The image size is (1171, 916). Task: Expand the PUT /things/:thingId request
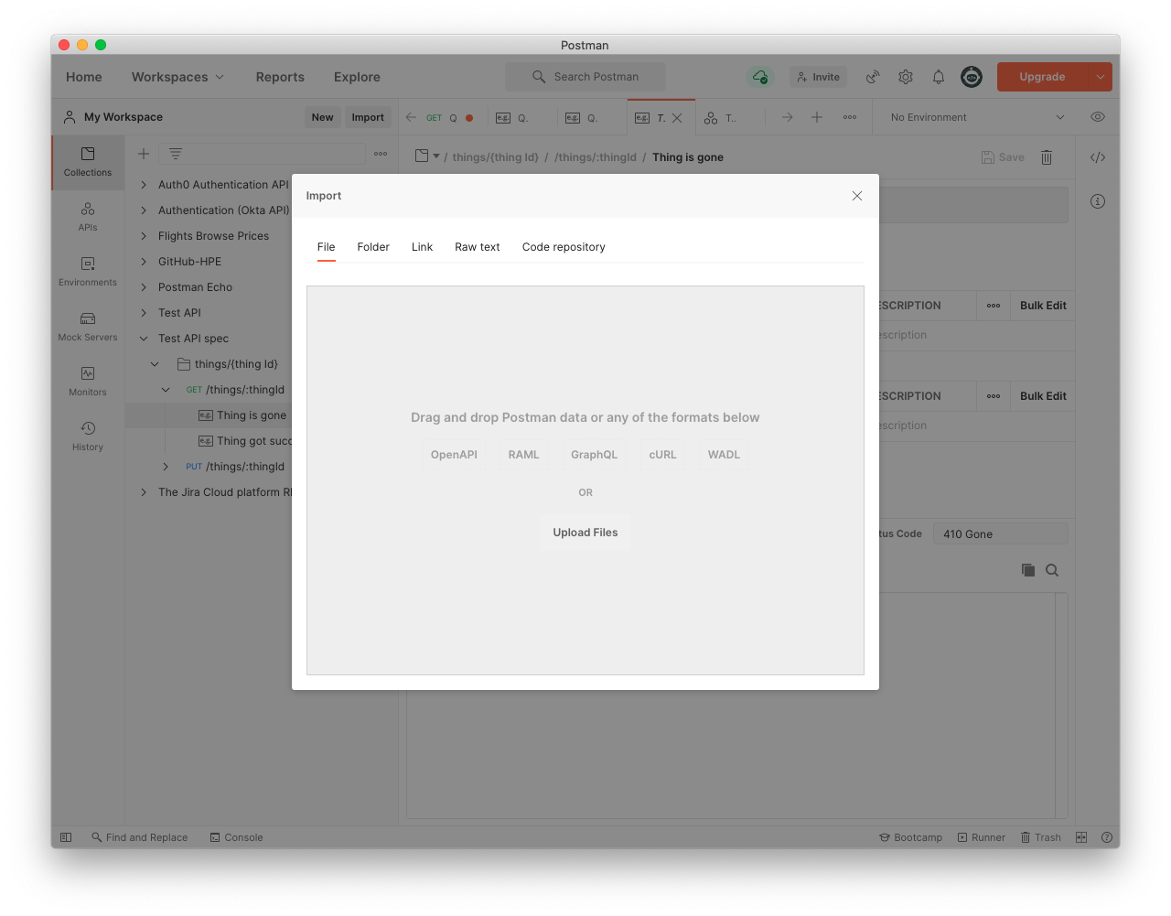tap(166, 467)
